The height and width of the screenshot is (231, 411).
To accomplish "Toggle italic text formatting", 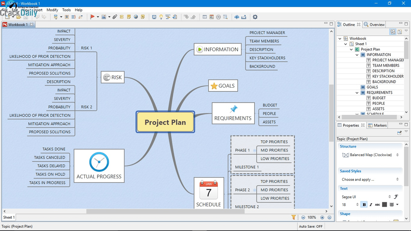I will coord(371,205).
